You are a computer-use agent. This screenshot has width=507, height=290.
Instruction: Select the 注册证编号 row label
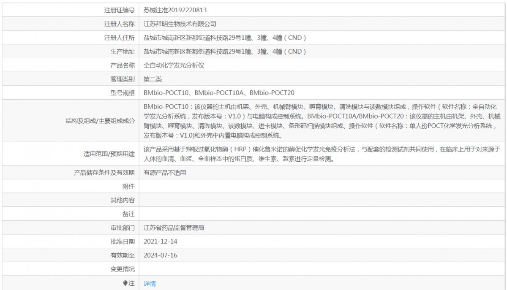(119, 10)
